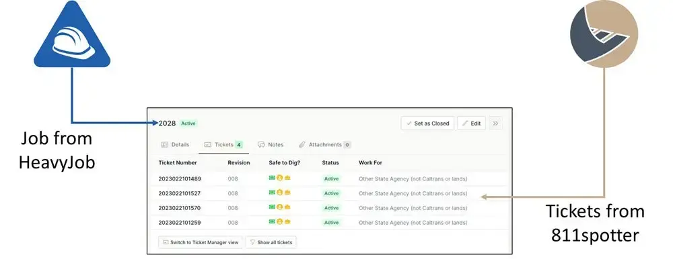Click Other State Agency text for ticket 2023022101570
The height and width of the screenshot is (259, 673).
413,208
